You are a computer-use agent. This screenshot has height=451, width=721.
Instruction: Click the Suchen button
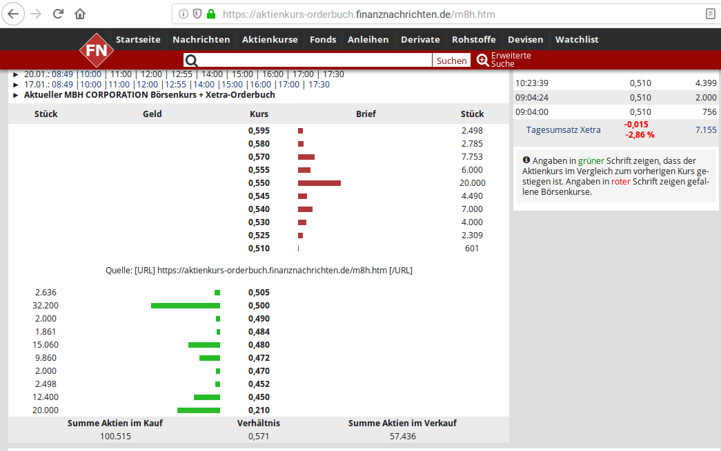pyautogui.click(x=451, y=61)
